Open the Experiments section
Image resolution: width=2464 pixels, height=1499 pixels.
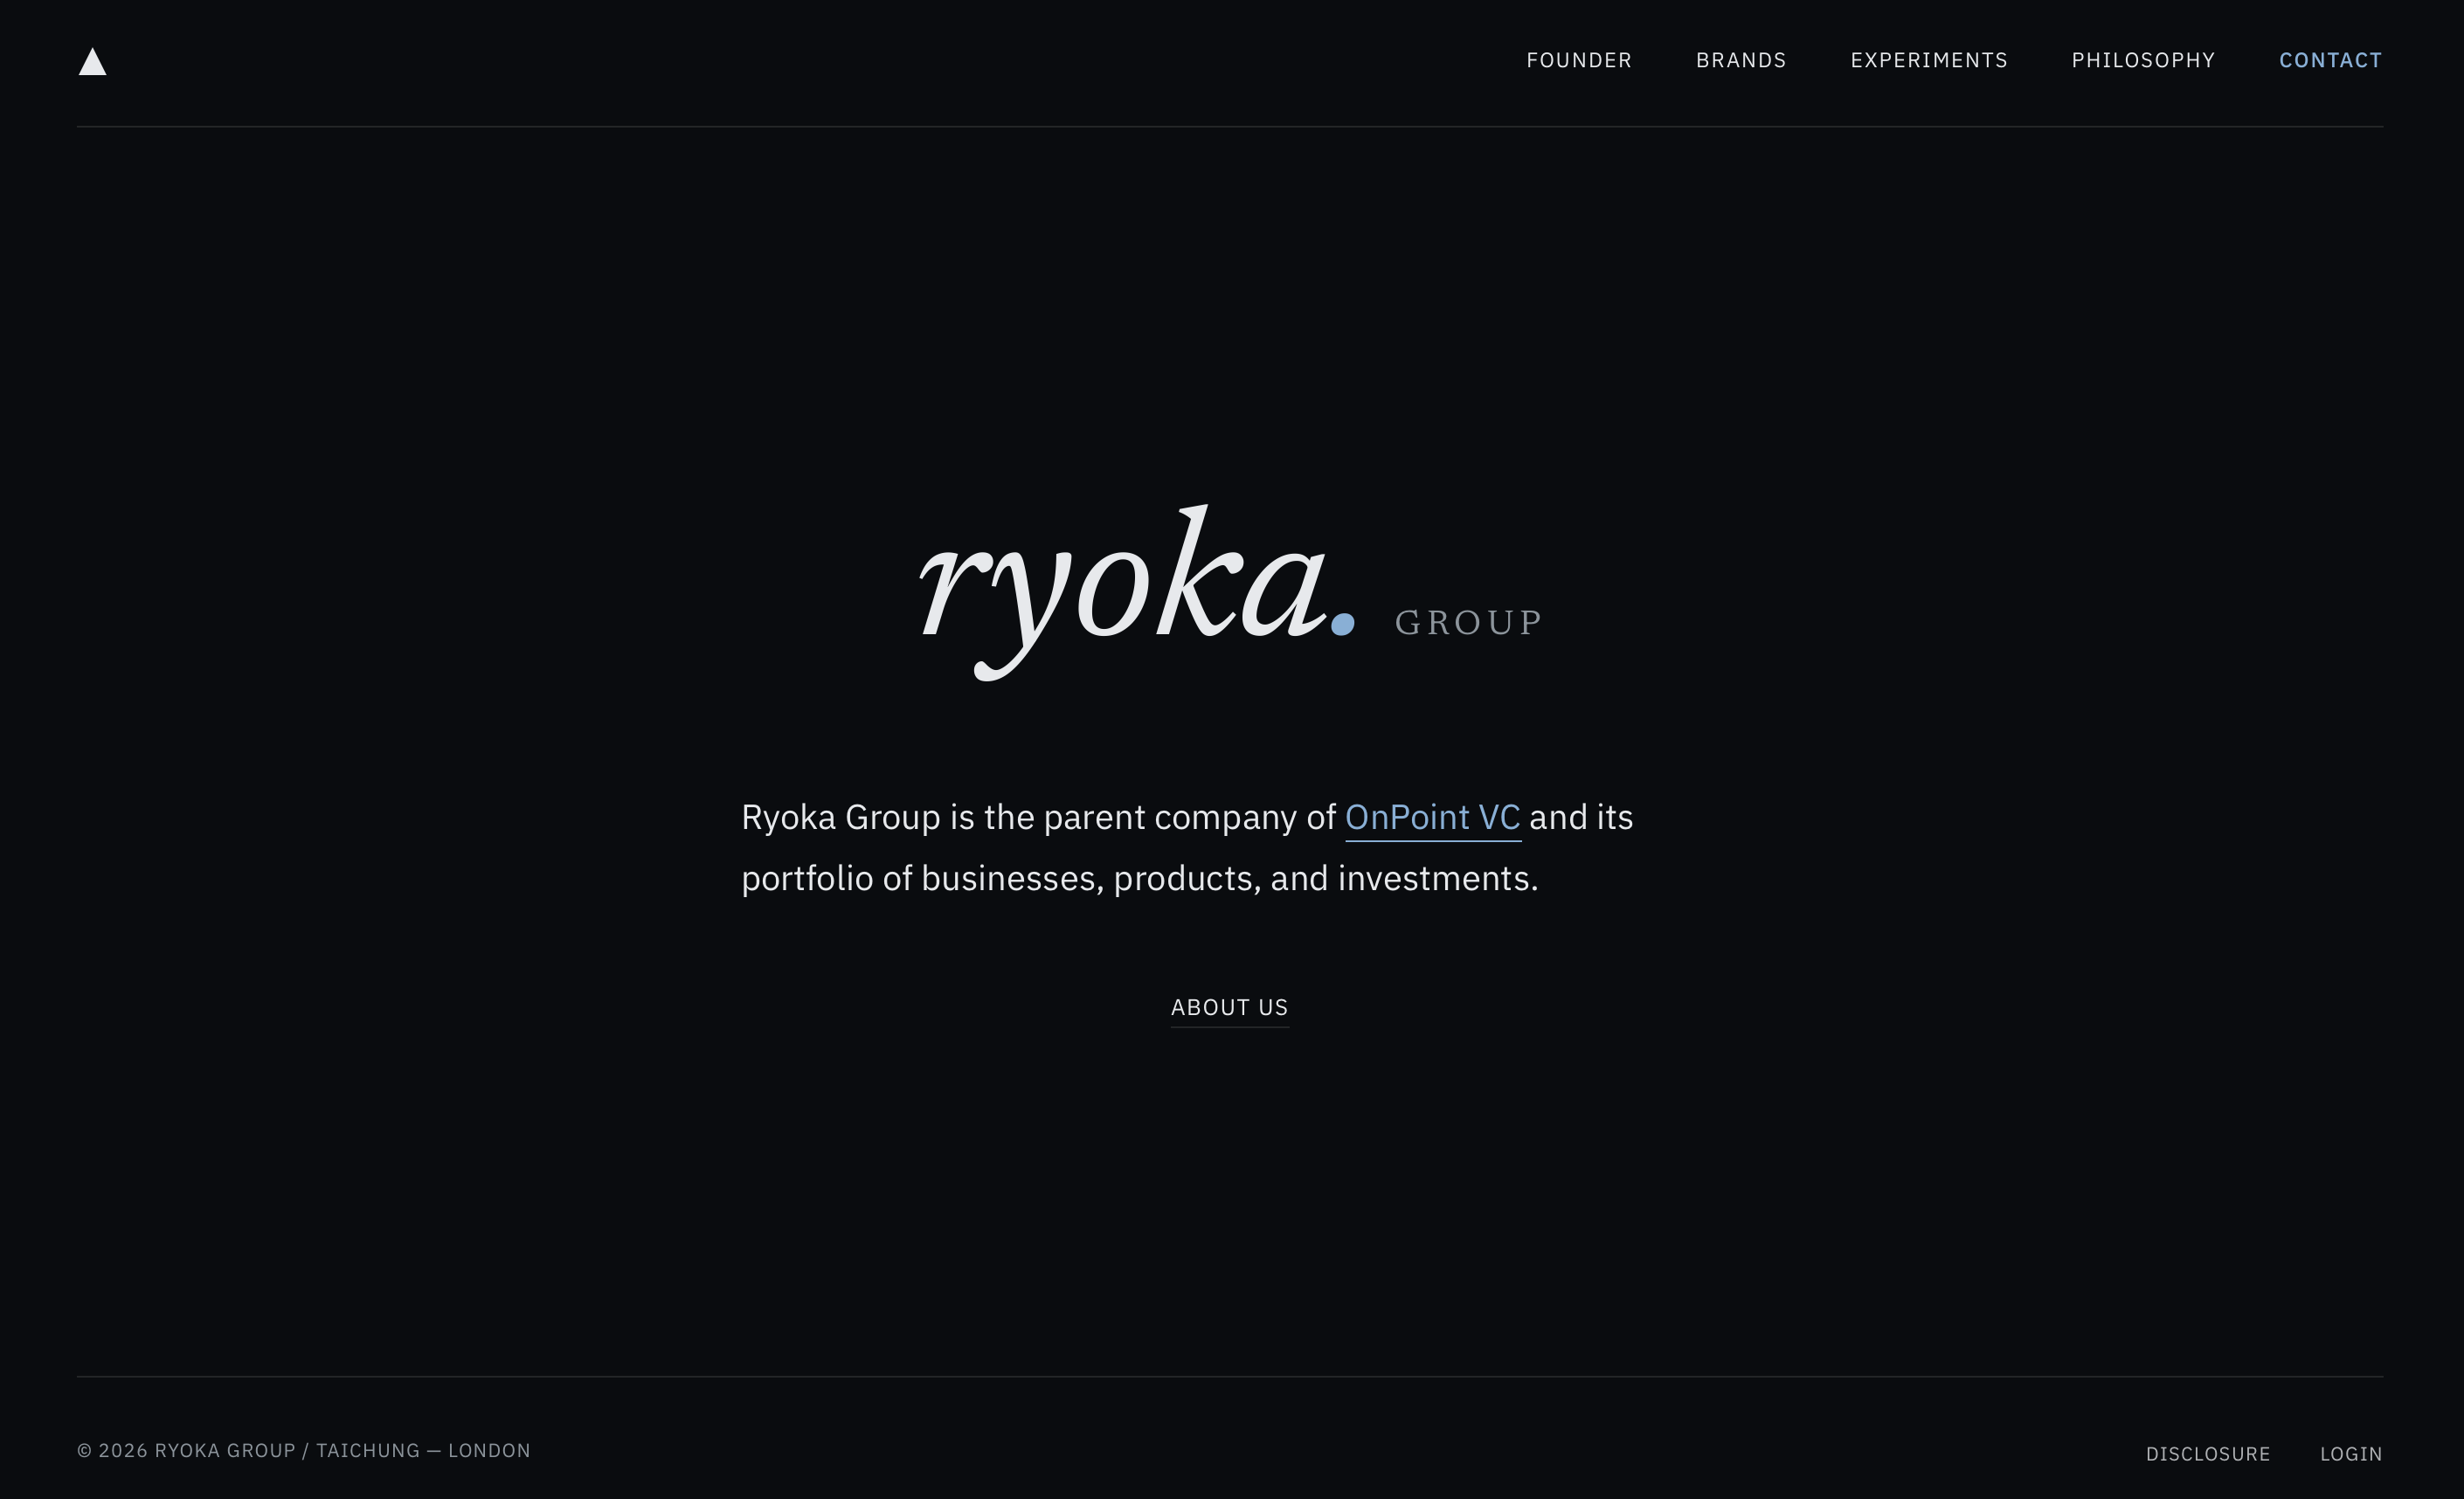click(1929, 60)
